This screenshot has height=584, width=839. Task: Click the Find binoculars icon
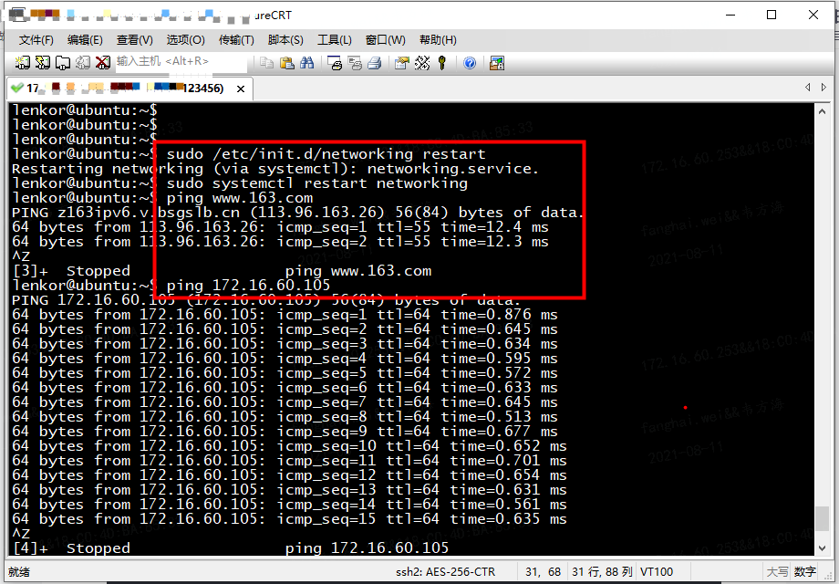[306, 63]
